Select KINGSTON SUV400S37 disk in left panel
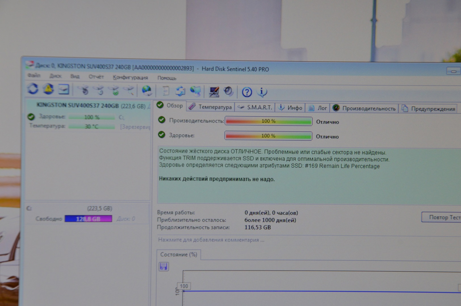Image resolution: width=461 pixels, height=306 pixels. click(x=91, y=106)
